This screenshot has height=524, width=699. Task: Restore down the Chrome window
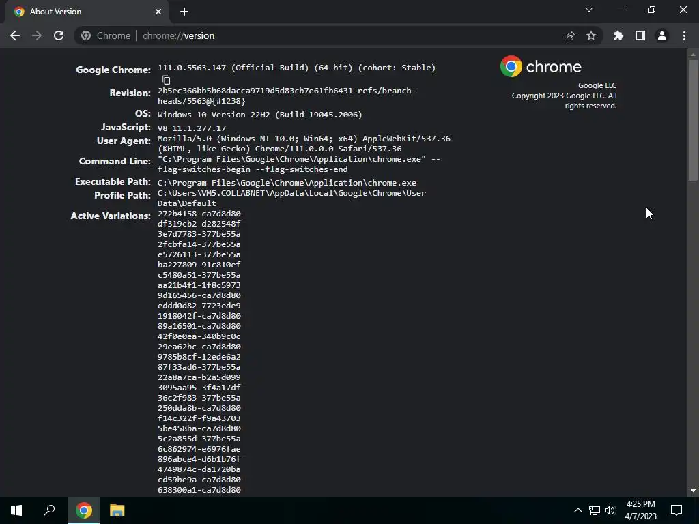point(652,10)
